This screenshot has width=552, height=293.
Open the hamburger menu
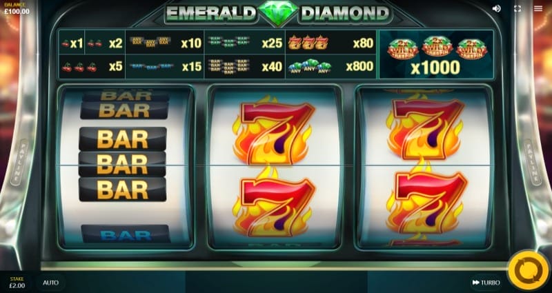point(538,8)
